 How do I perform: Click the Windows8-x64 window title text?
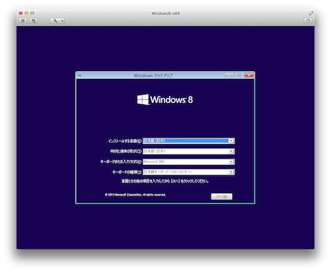pos(166,13)
